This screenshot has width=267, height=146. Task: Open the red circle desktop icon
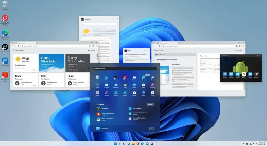5,18
